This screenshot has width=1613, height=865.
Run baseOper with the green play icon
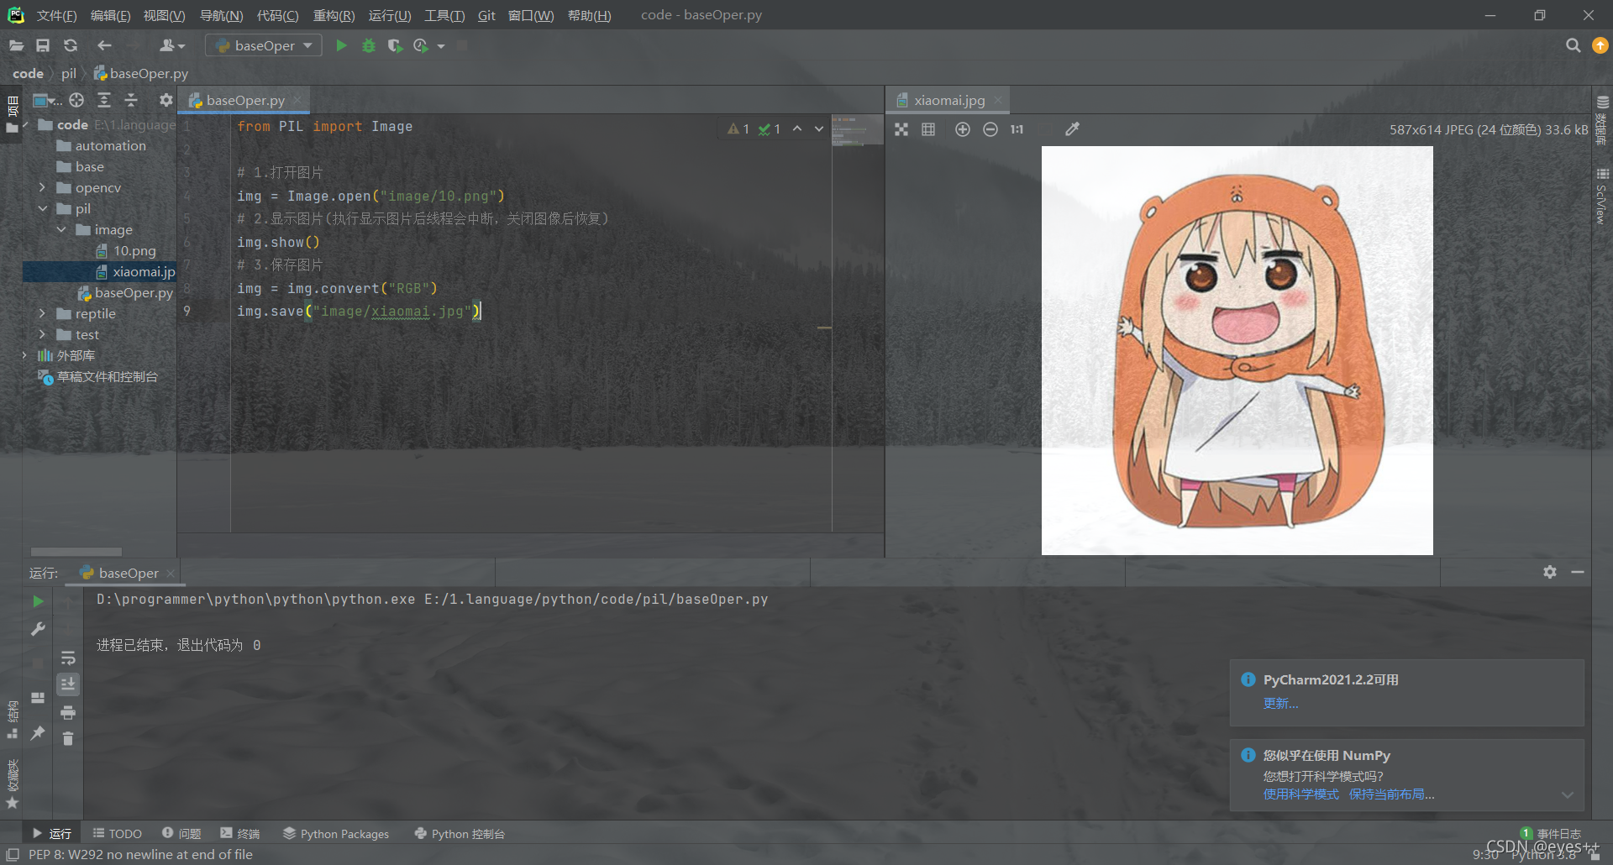(341, 45)
